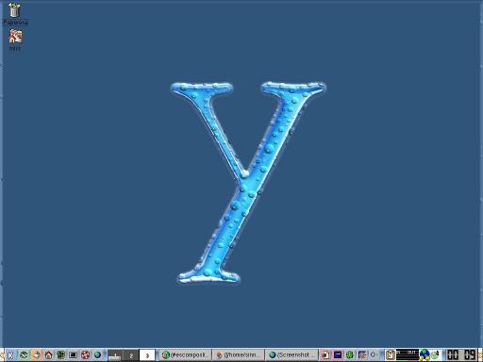
Task: Activate the Screenshot taskbar window
Action: [291, 355]
